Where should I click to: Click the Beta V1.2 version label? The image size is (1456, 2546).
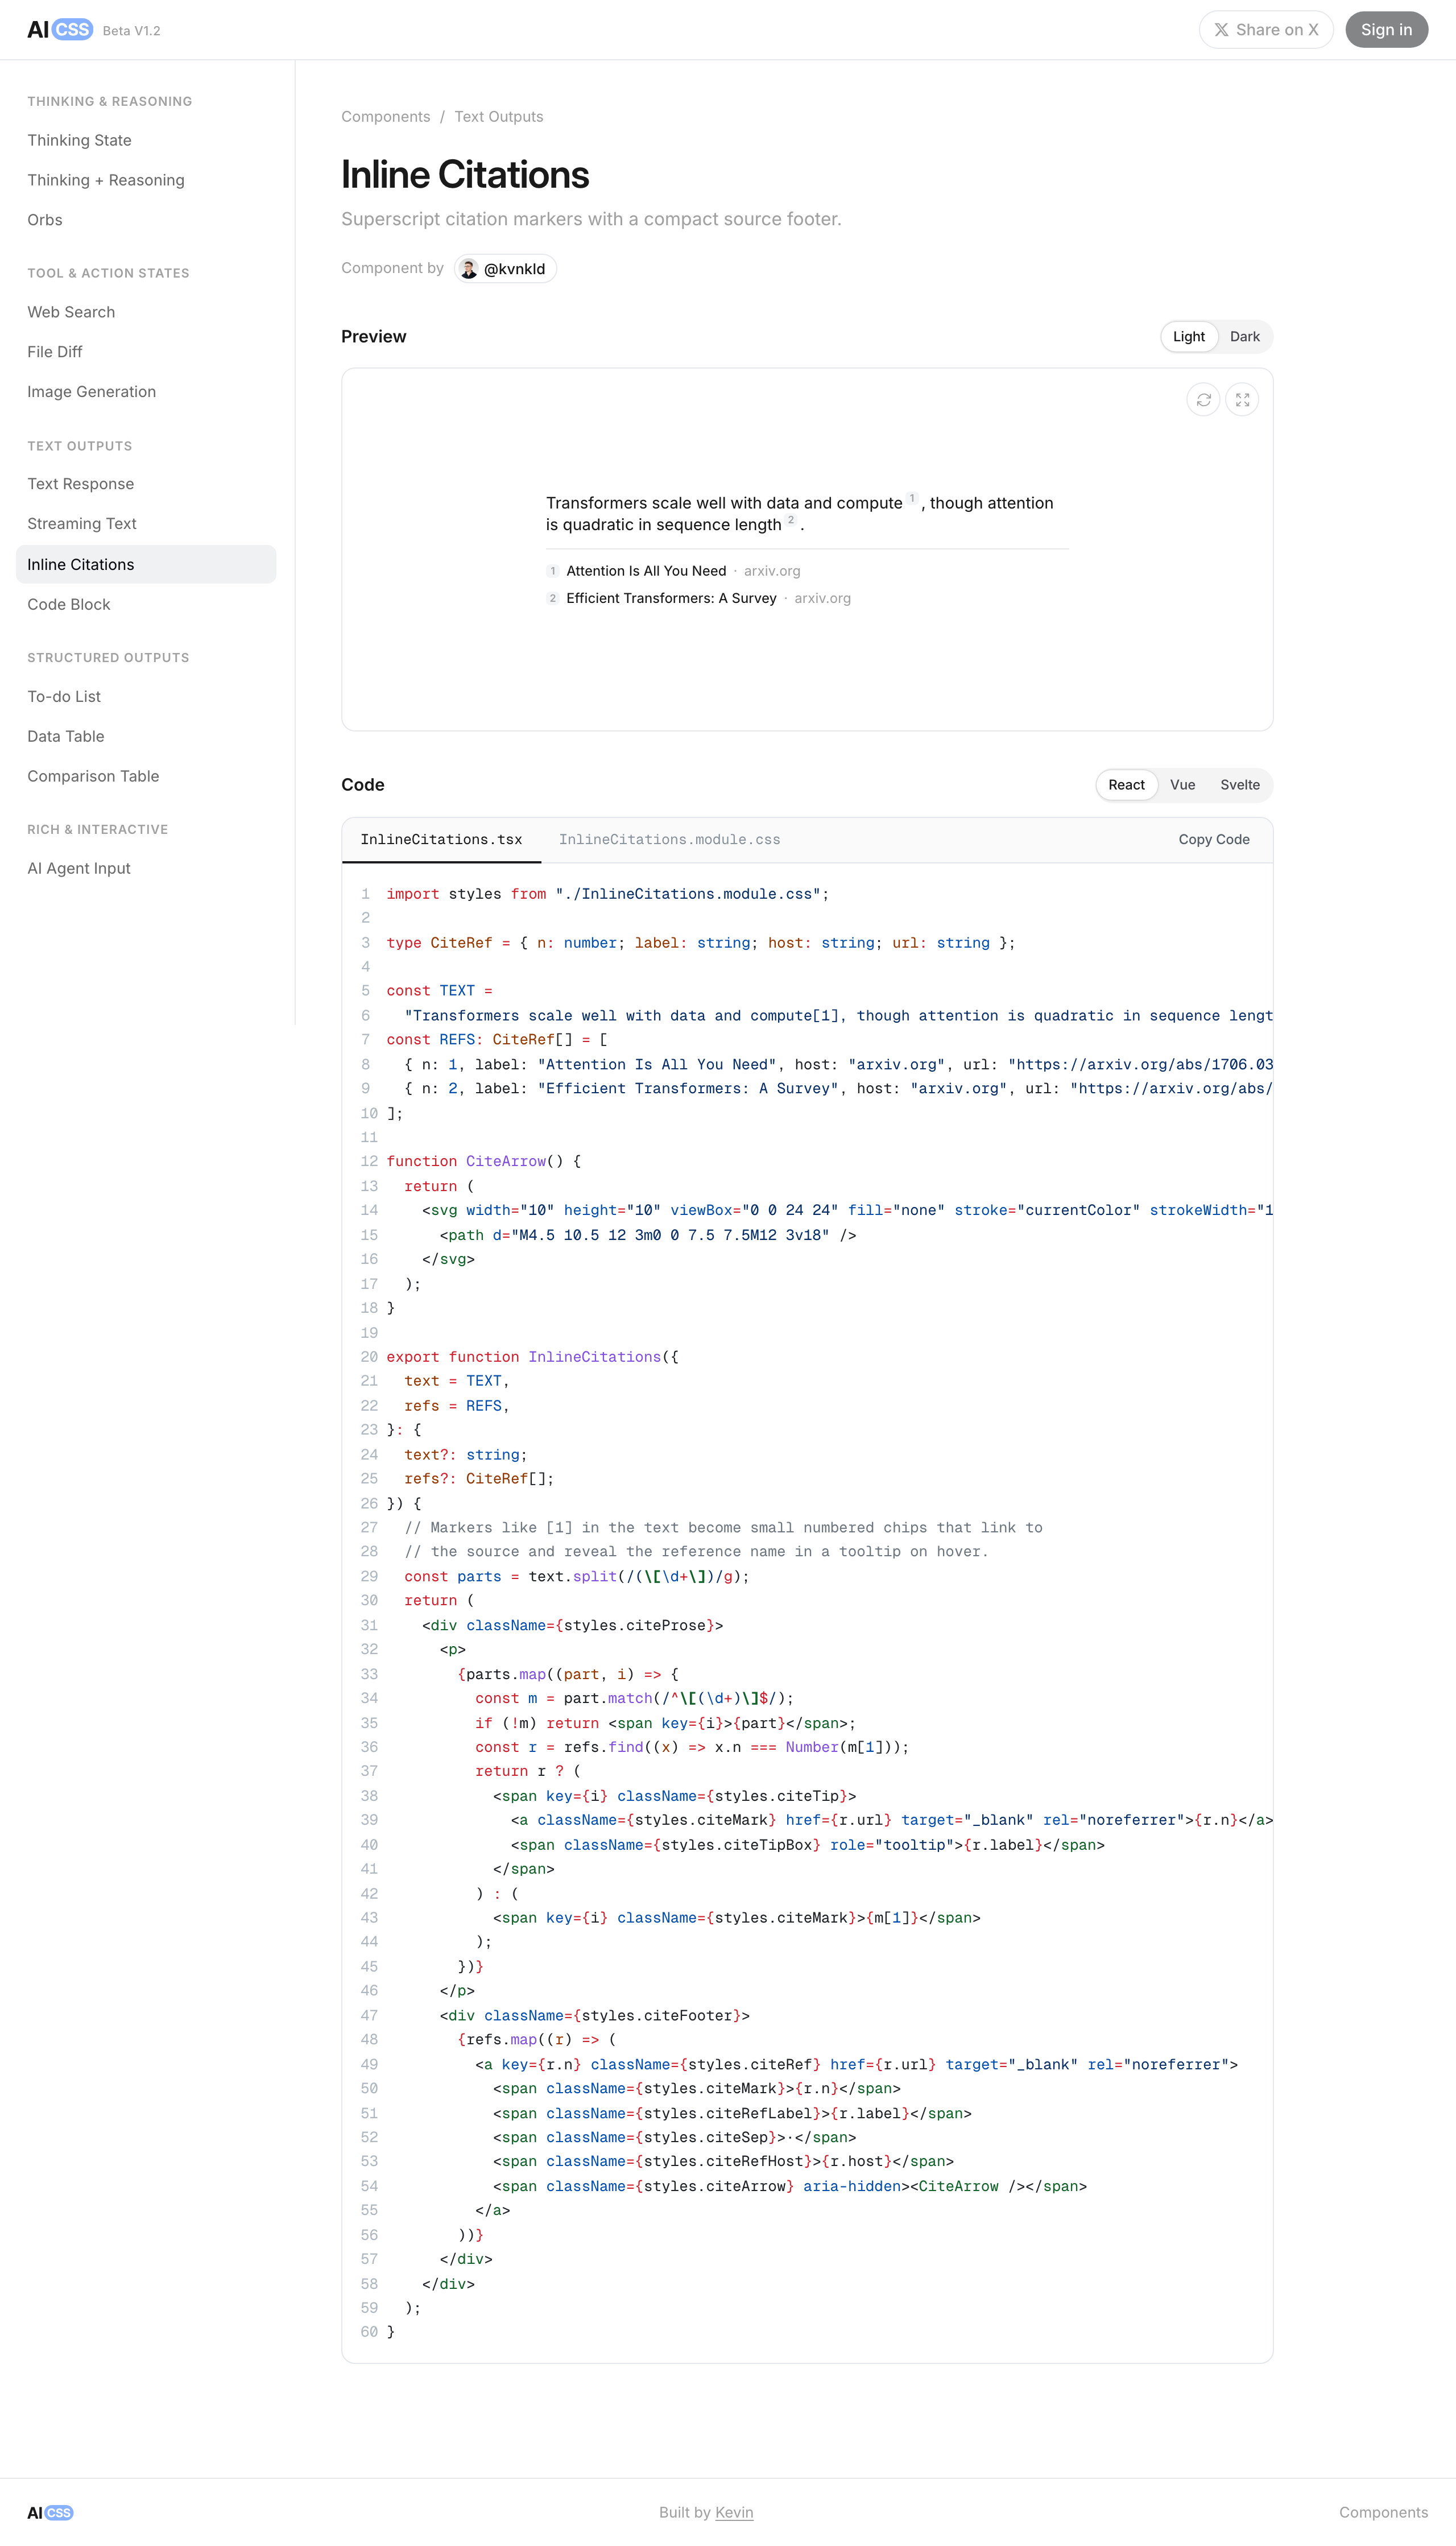click(x=131, y=31)
